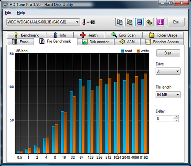Viewport: 191px width, 166px height.
Task: Select the Disk monitor tab
Action: click(x=95, y=42)
